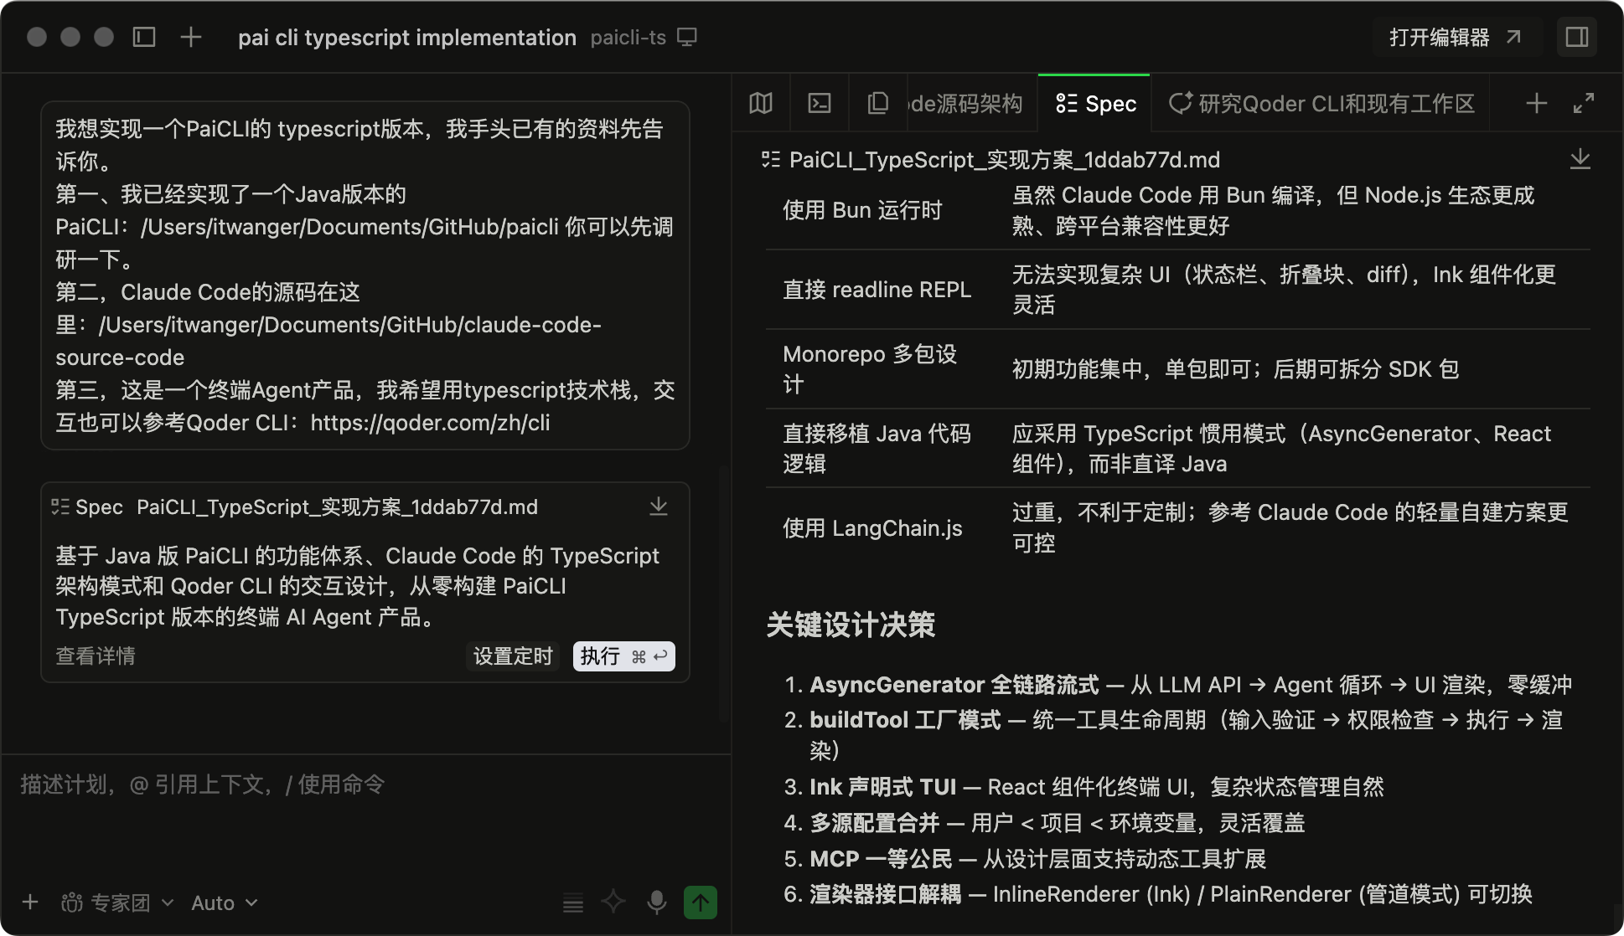Open the Auto model dropdown
Screen dimensions: 1624x936
(225, 903)
